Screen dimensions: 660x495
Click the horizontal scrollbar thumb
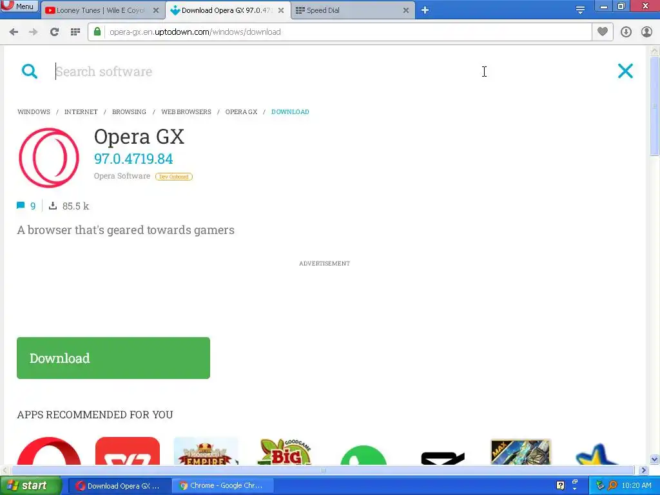click(322, 470)
